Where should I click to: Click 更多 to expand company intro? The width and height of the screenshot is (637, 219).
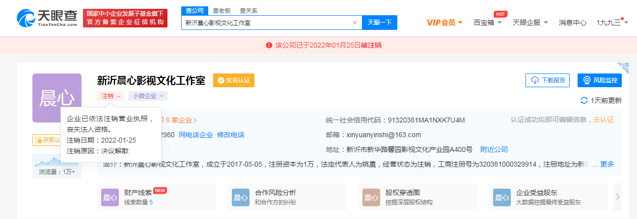pyautogui.click(x=607, y=164)
